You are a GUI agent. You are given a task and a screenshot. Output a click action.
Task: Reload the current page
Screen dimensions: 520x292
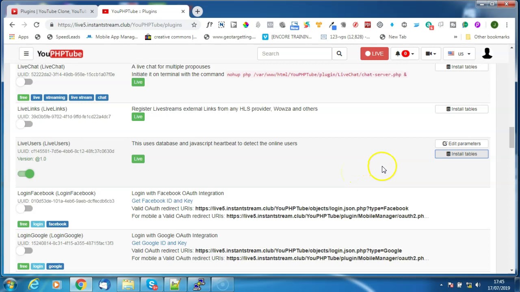pyautogui.click(x=37, y=25)
